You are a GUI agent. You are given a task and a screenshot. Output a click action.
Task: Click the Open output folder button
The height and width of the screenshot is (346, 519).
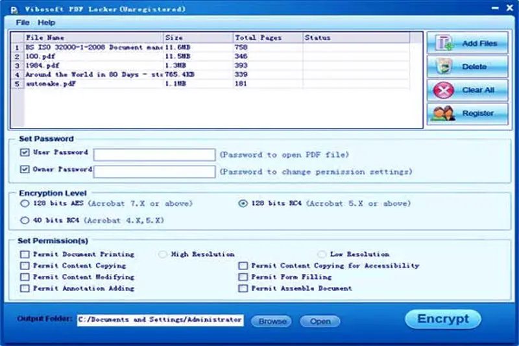click(320, 321)
